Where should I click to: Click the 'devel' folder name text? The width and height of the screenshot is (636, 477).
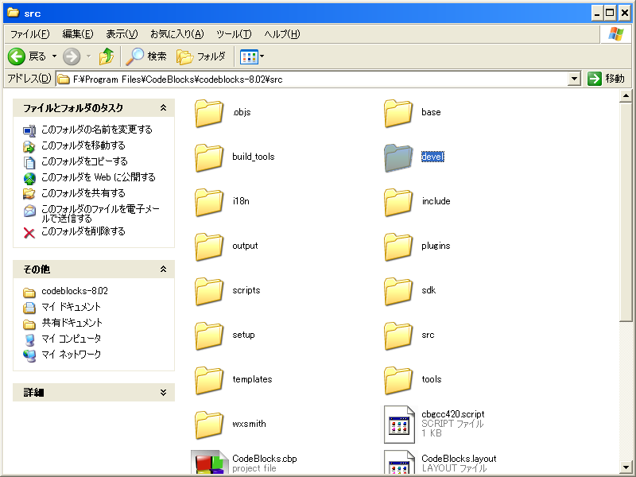432,157
